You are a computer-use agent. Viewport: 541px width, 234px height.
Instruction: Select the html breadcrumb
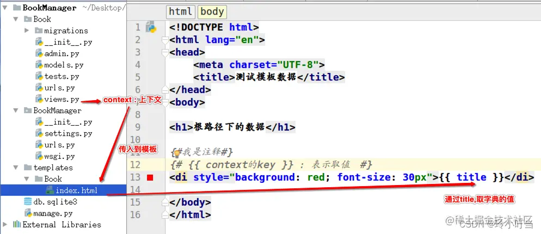pyautogui.click(x=181, y=12)
